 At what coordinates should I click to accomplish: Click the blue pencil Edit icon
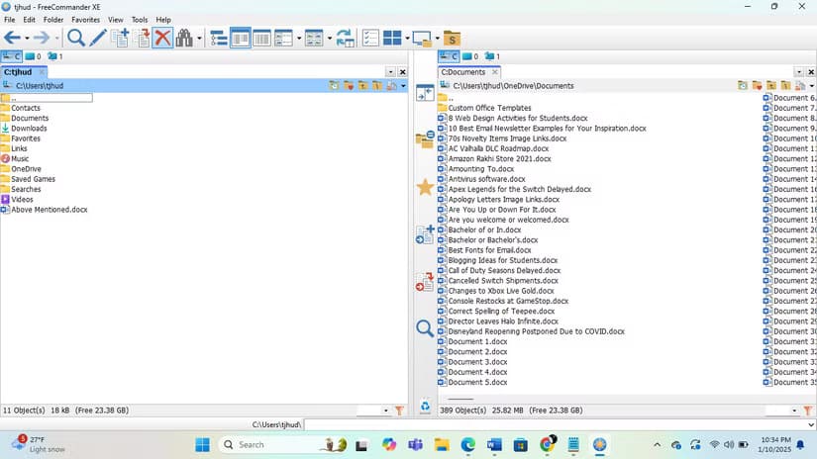(97, 39)
